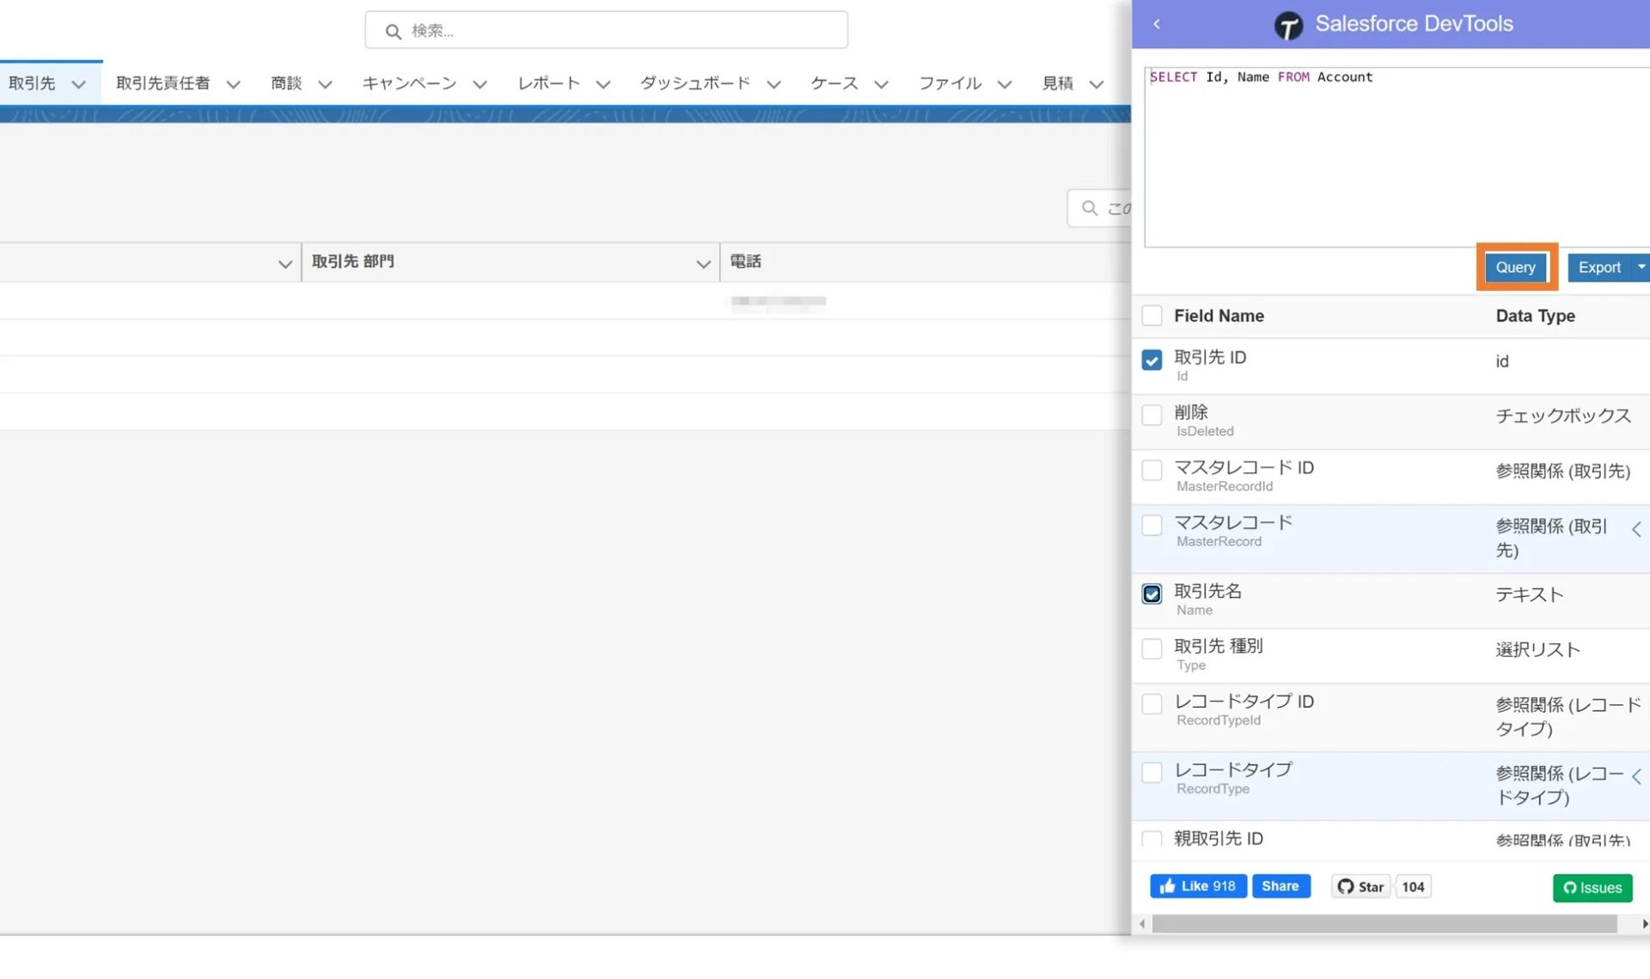
Task: Click the Share button
Action: [x=1280, y=885]
